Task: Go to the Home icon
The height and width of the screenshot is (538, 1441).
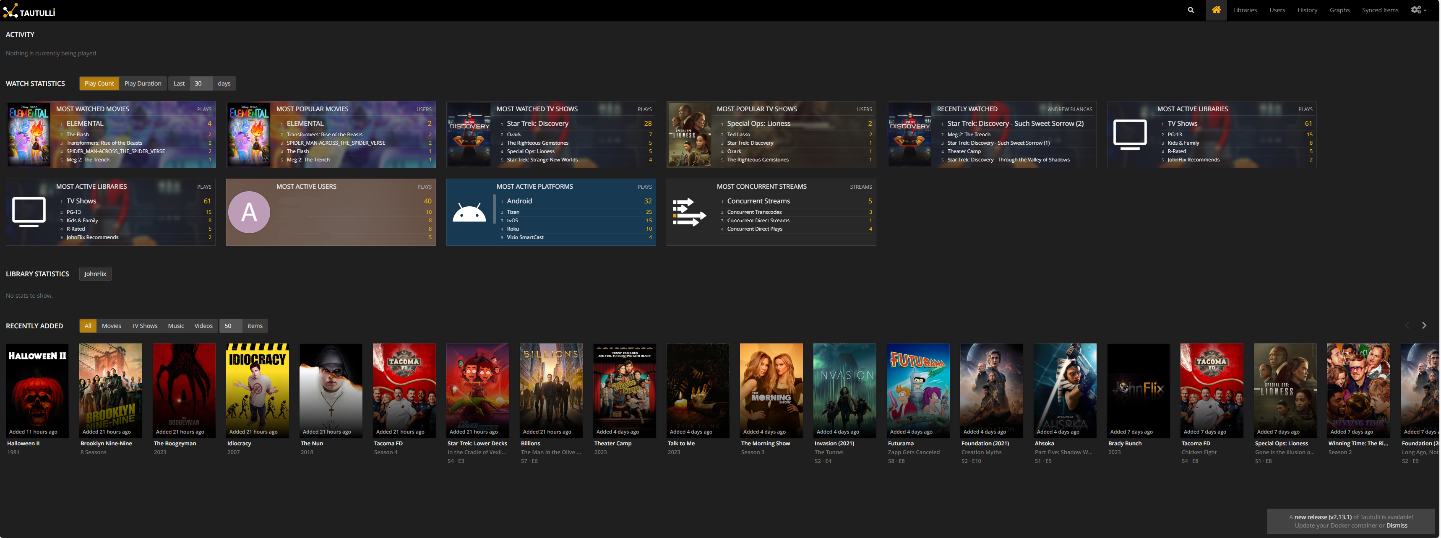Action: [1216, 10]
